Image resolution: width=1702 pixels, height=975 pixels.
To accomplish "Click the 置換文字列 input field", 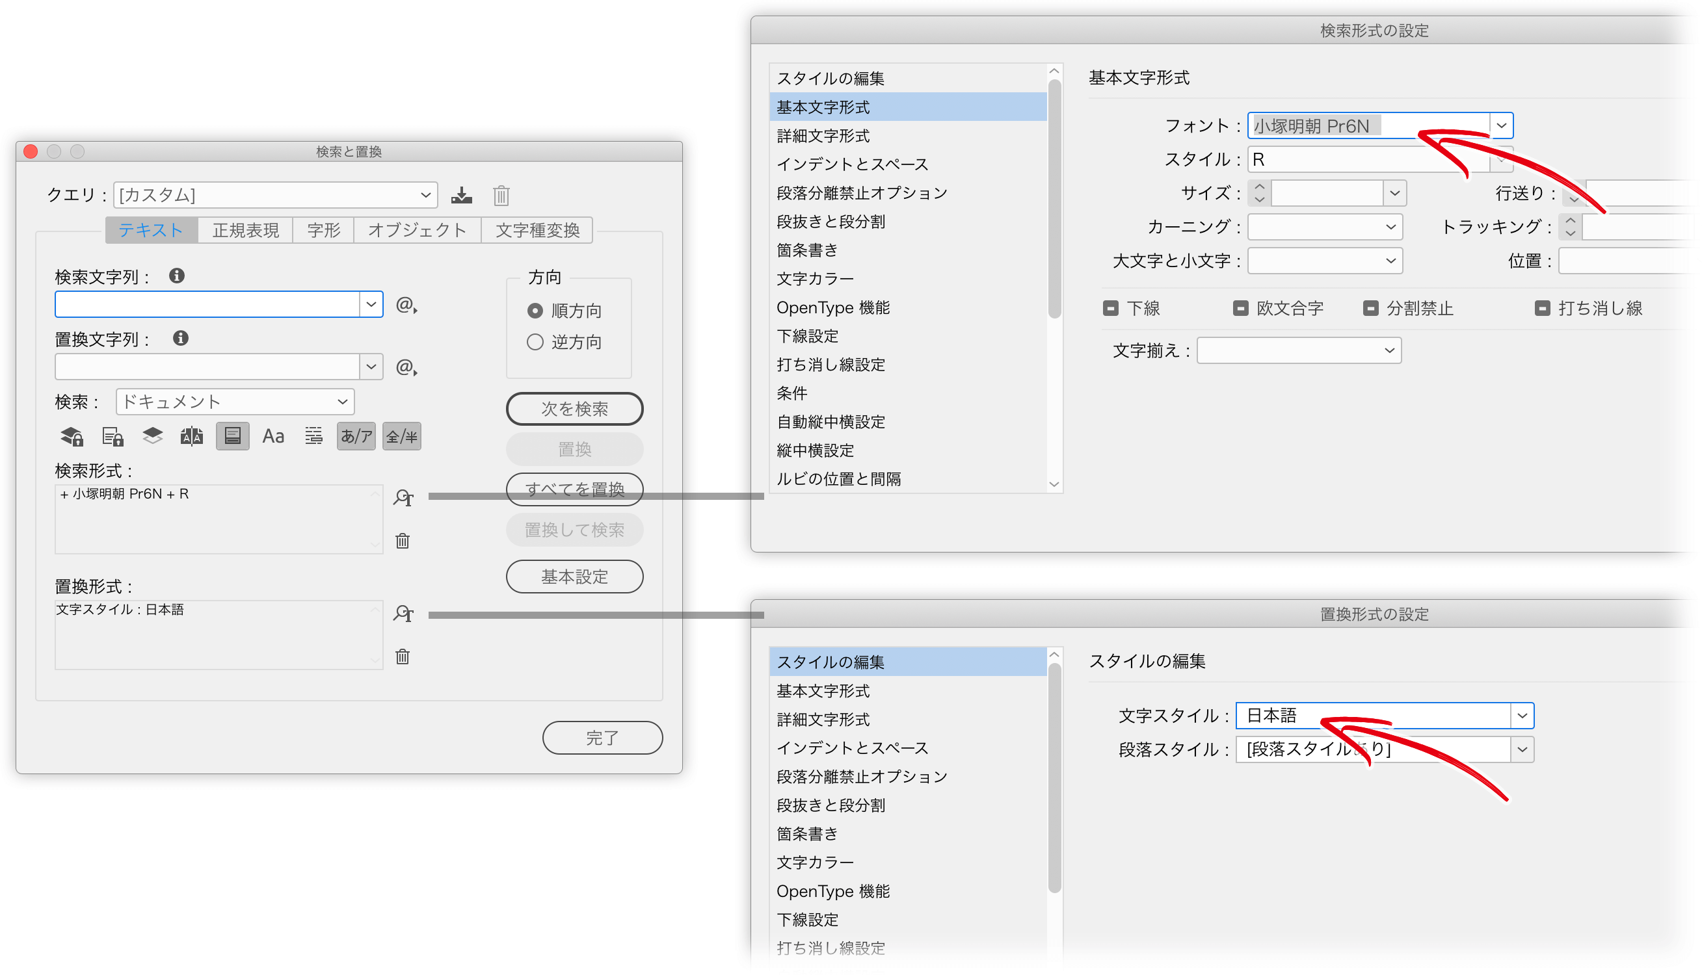I will tap(207, 367).
